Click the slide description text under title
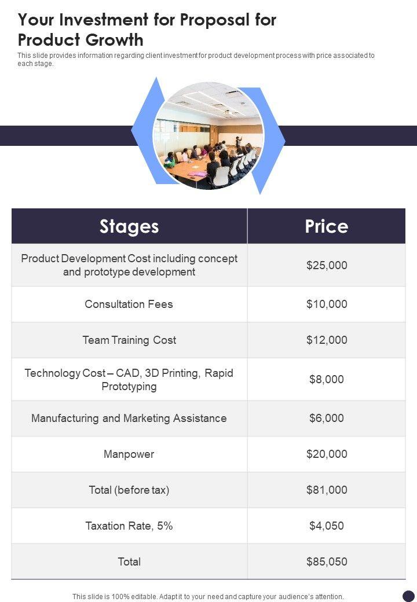Viewport: 417px width, 602px height. (x=196, y=60)
